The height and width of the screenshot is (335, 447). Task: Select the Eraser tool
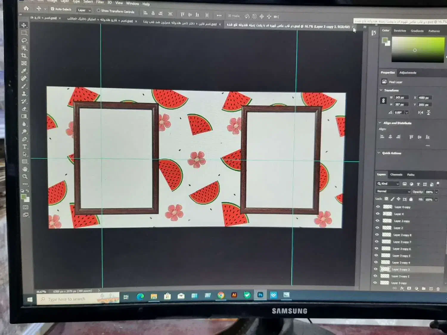point(24,109)
